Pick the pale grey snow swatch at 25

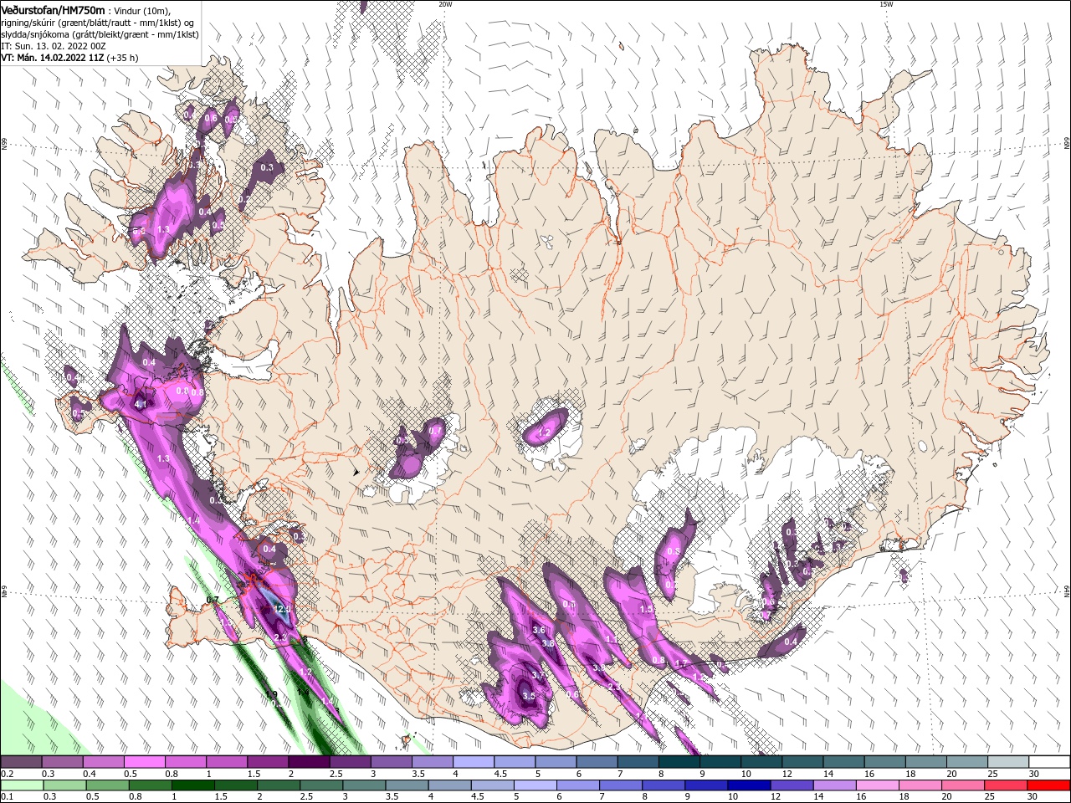point(1008,762)
